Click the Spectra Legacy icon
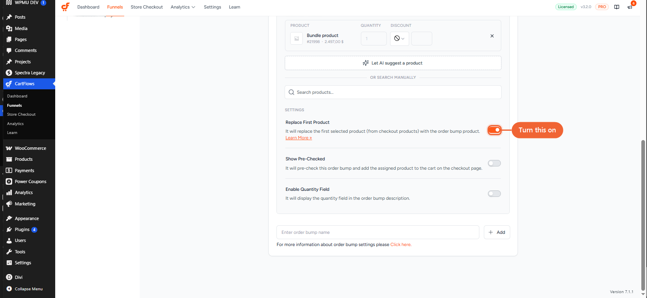Image resolution: width=647 pixels, height=298 pixels. click(9, 73)
